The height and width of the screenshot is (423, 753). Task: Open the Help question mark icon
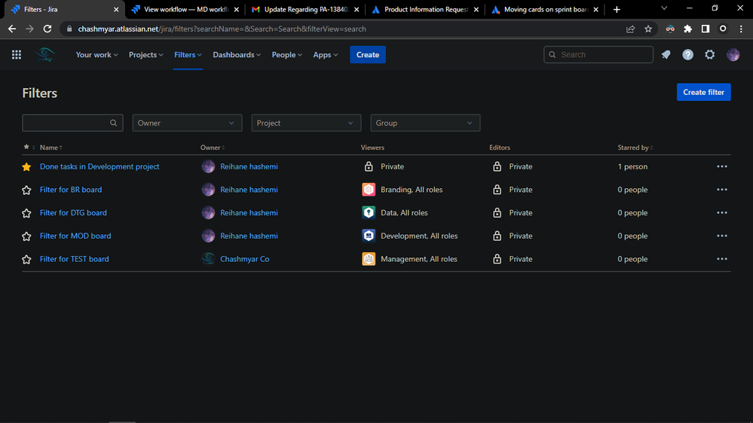coord(687,55)
